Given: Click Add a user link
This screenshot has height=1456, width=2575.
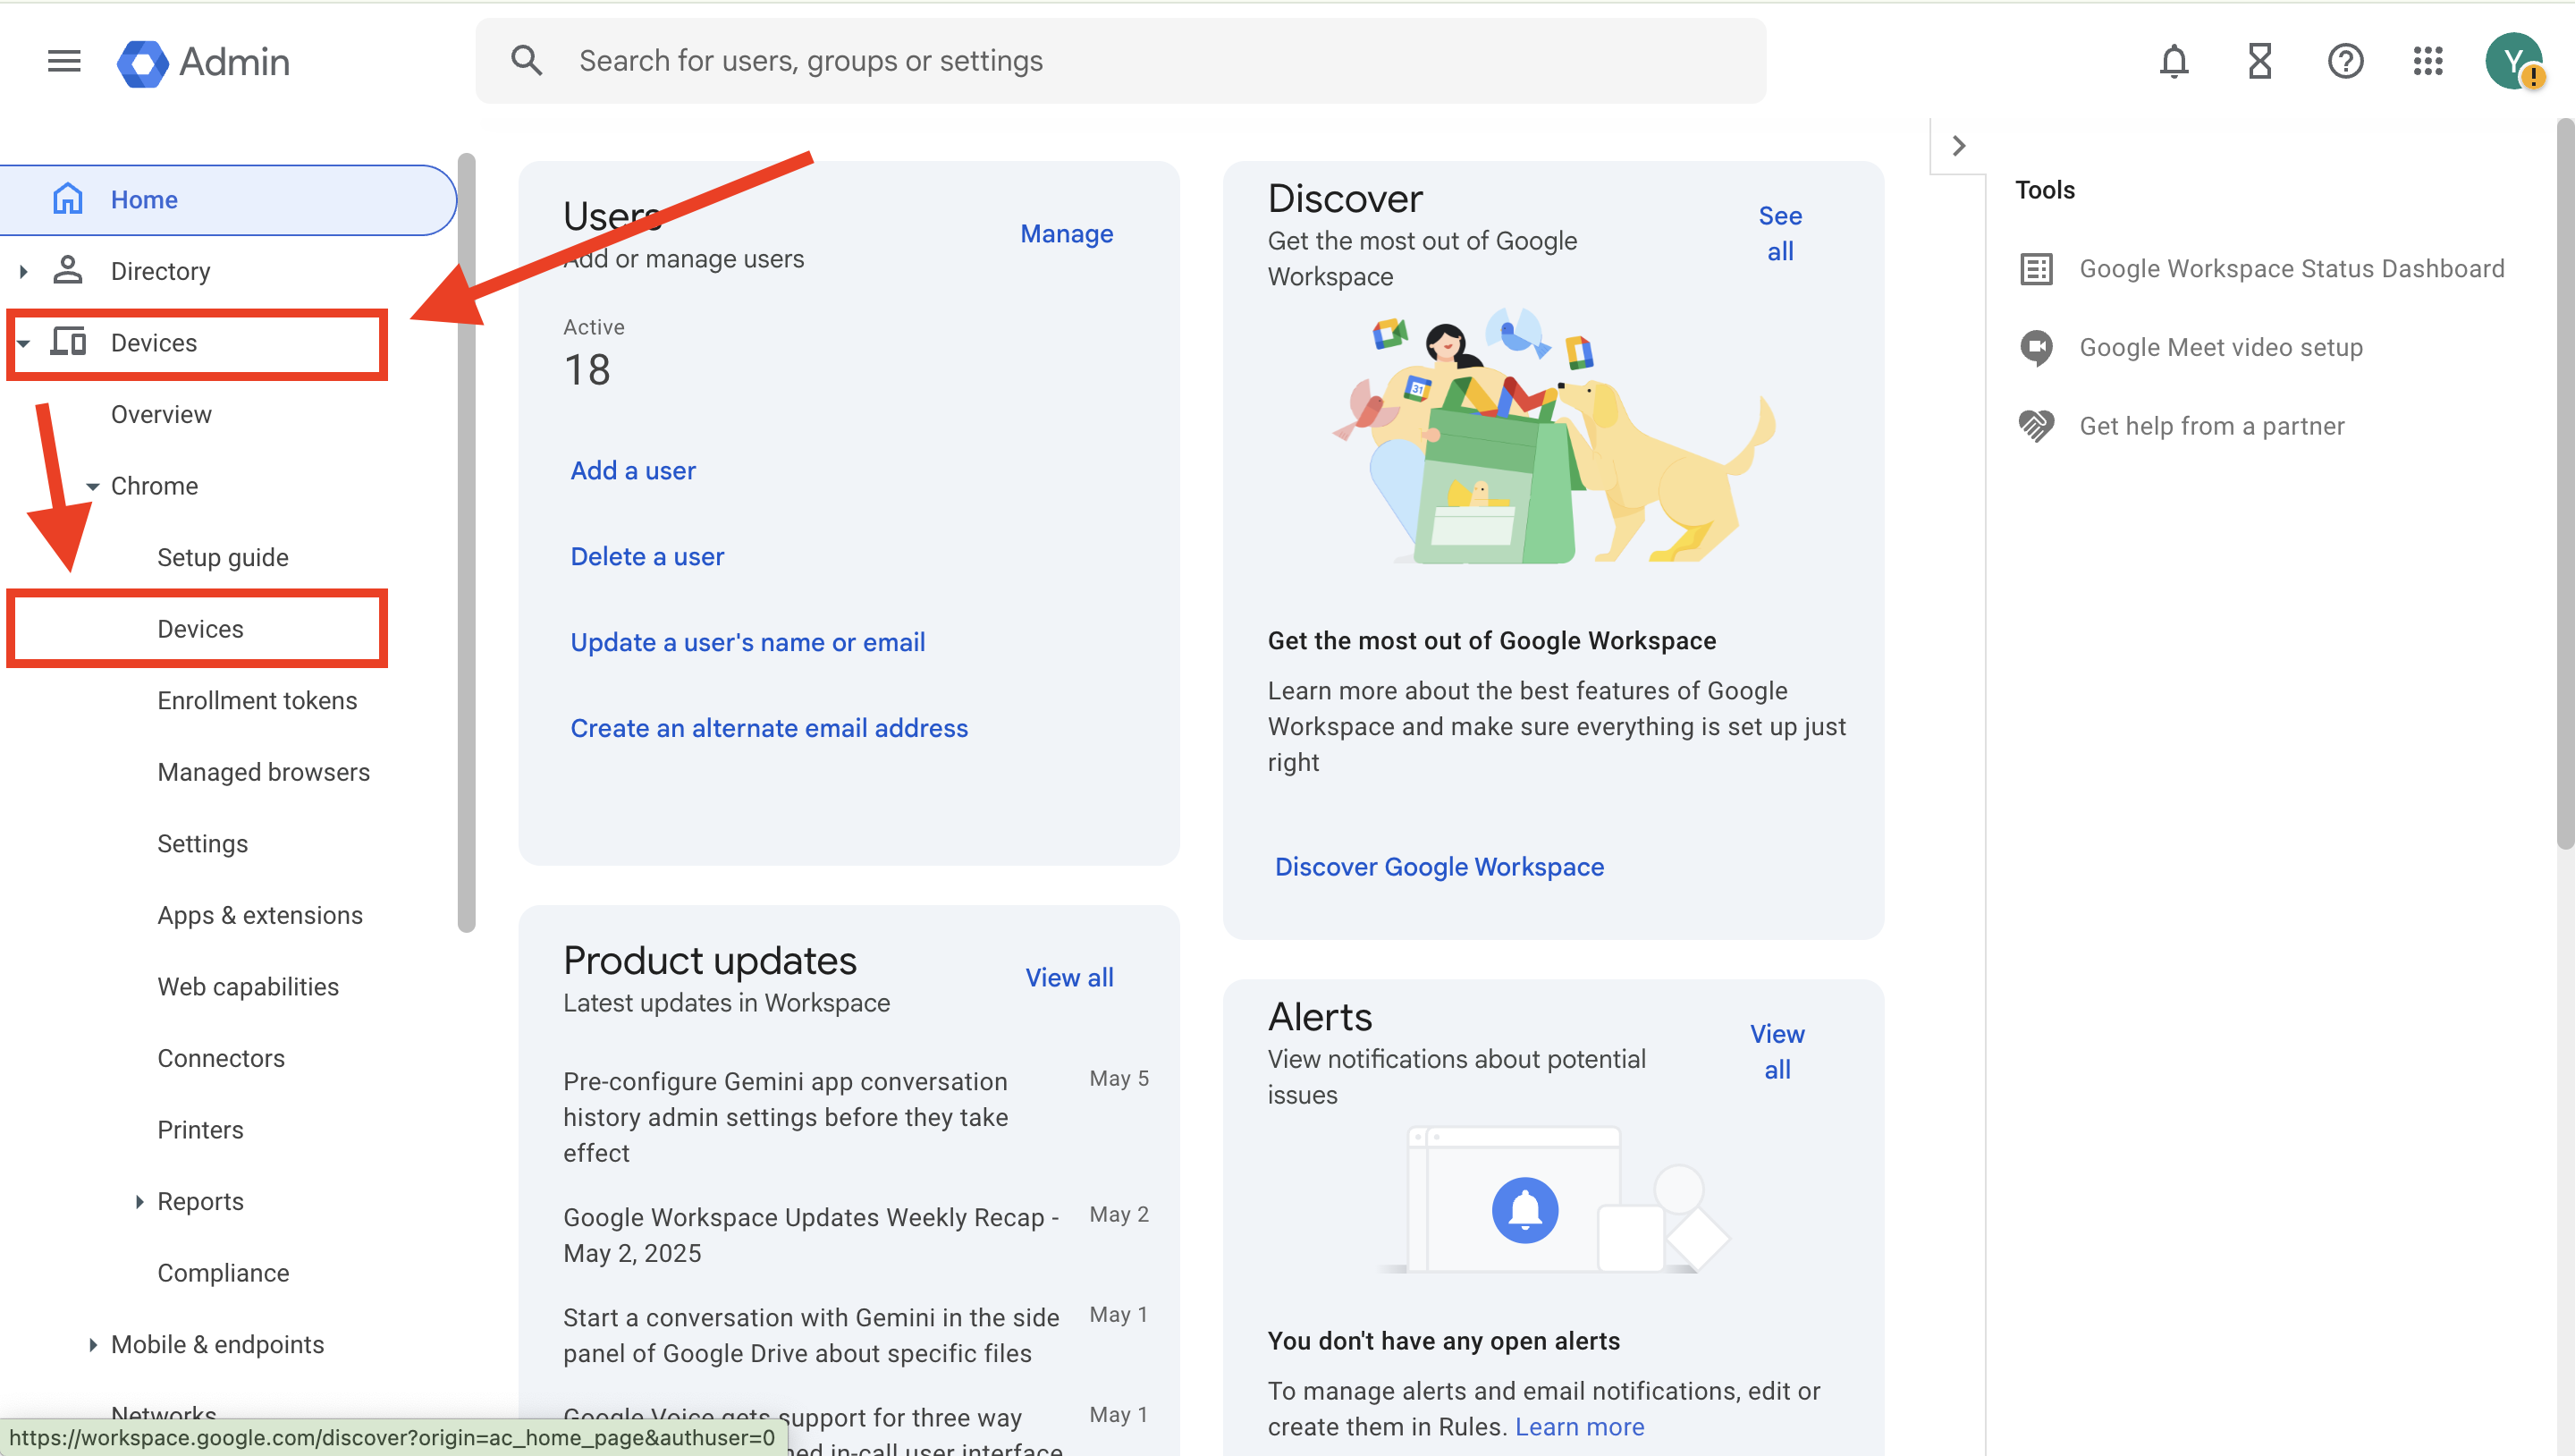Looking at the screenshot, I should pyautogui.click(x=633, y=470).
